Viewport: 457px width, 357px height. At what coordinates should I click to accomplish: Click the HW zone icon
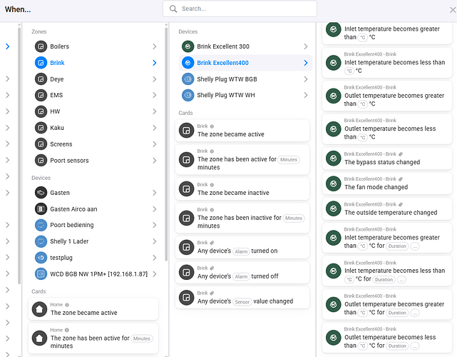pos(41,111)
